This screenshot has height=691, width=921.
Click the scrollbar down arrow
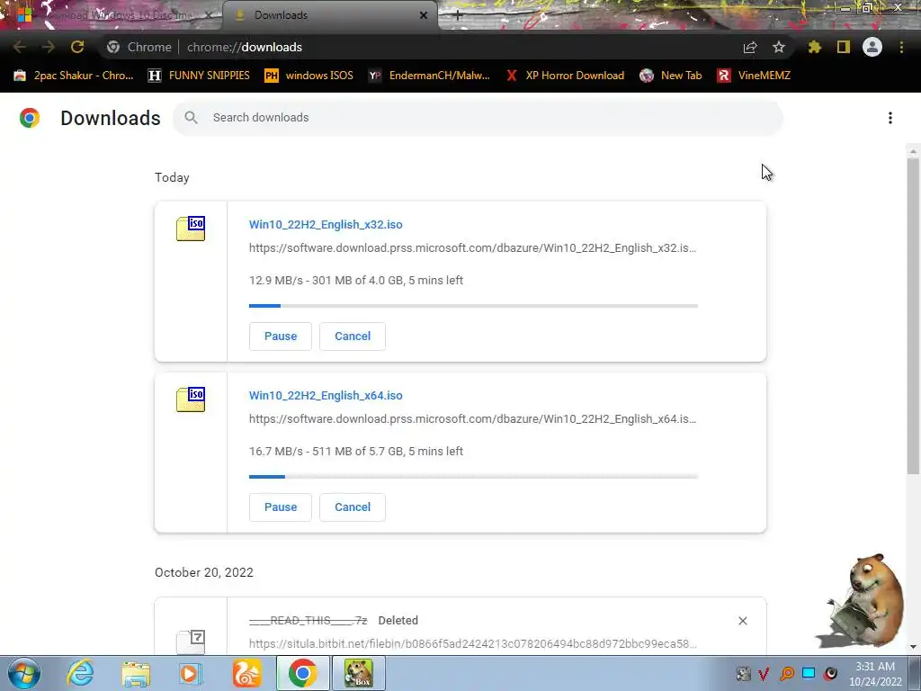pos(913,647)
